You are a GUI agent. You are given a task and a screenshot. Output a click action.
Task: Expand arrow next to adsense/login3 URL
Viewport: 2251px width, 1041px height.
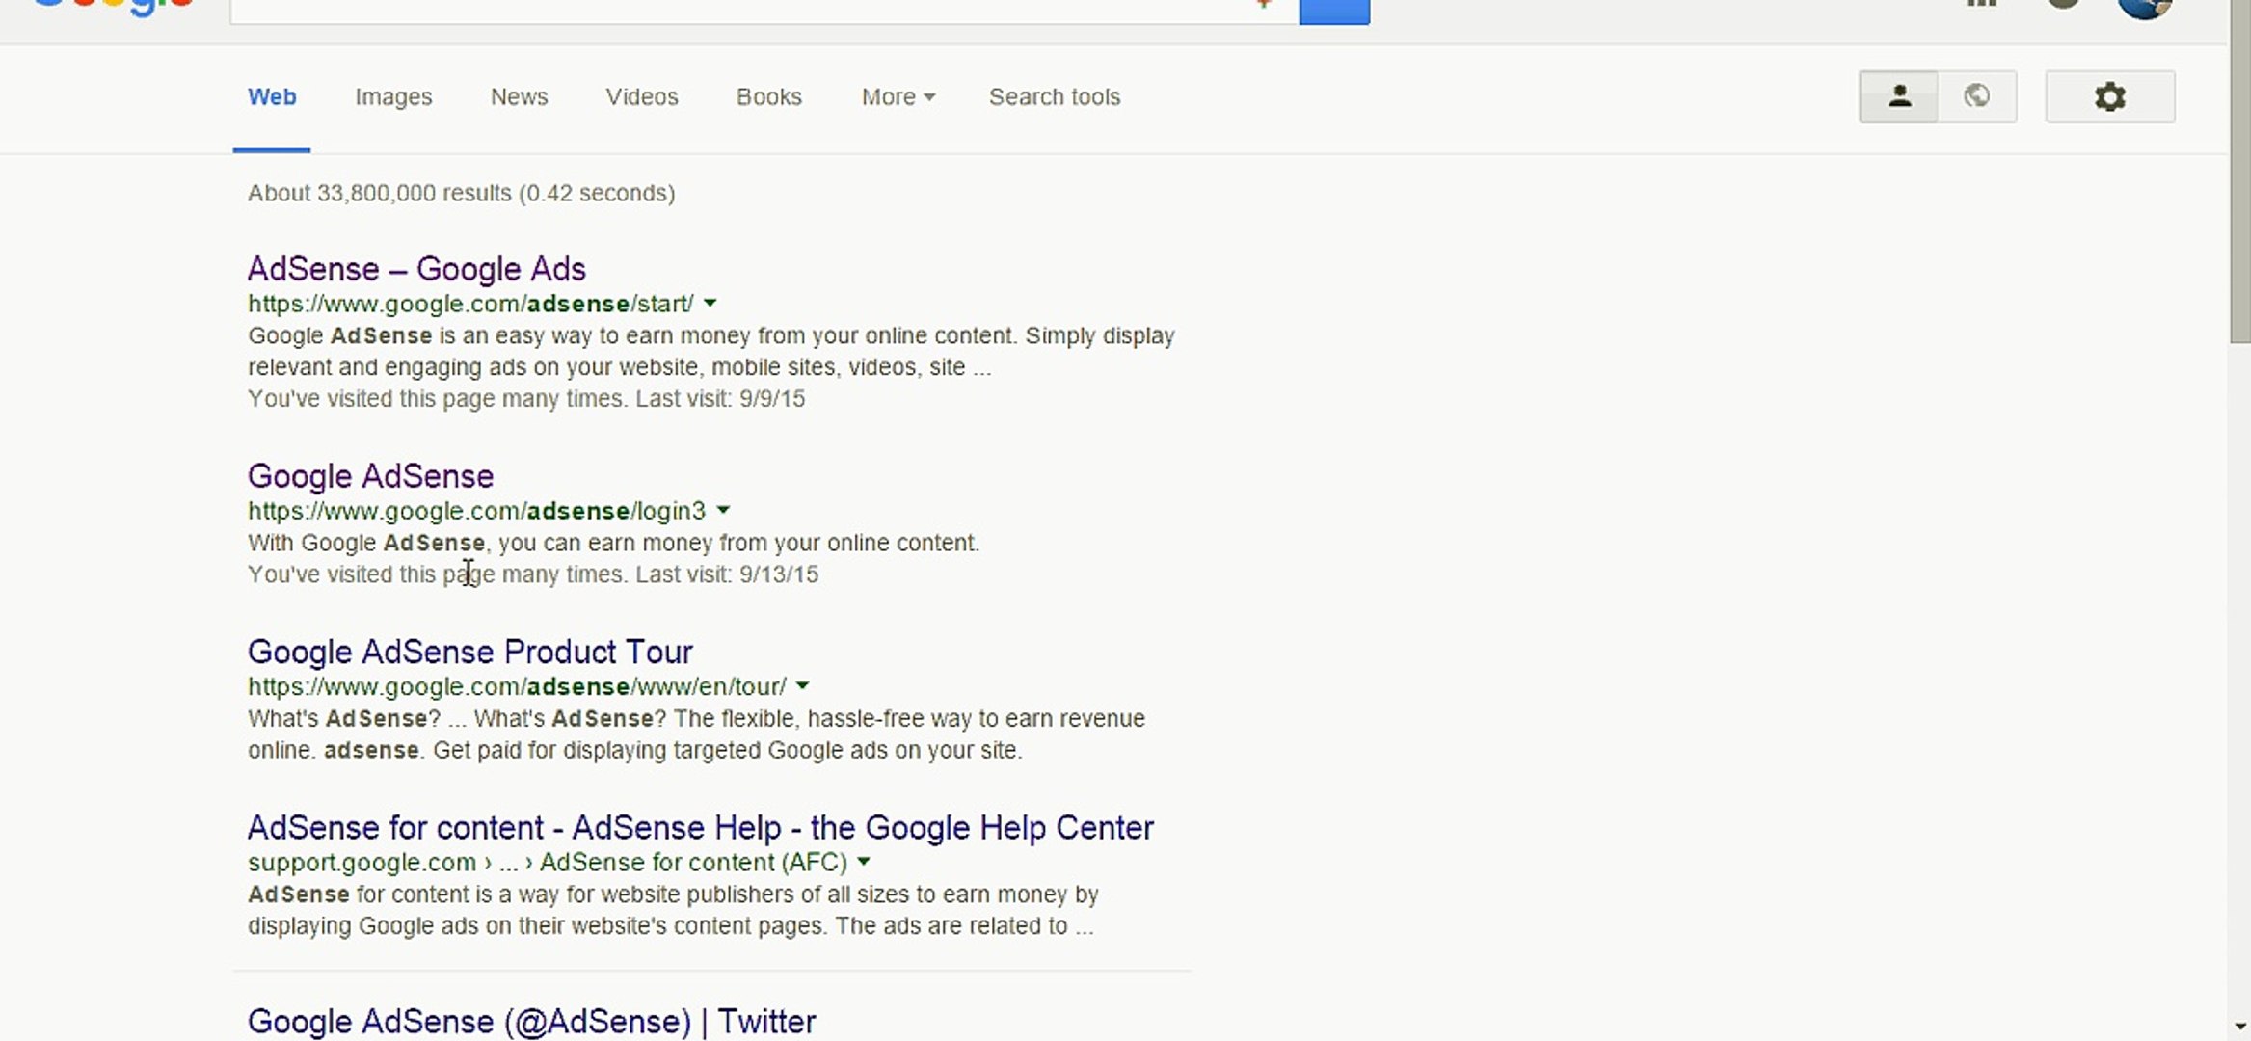pos(723,510)
